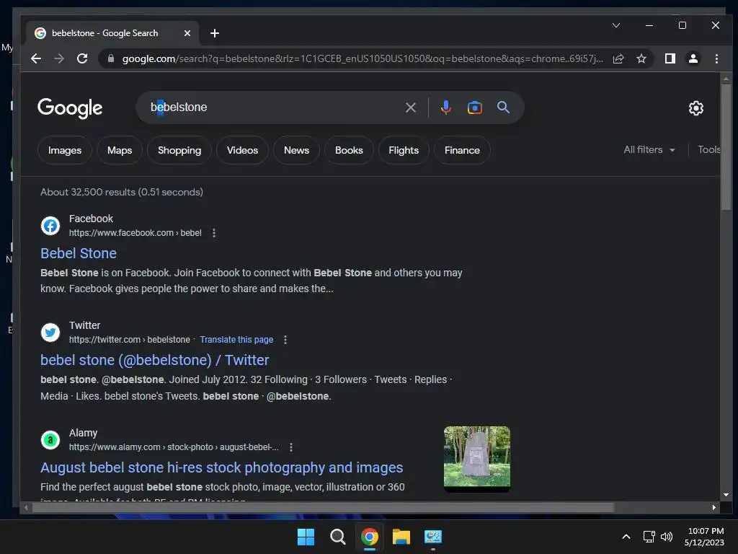
Task: Share this page from address bar
Action: click(x=618, y=58)
